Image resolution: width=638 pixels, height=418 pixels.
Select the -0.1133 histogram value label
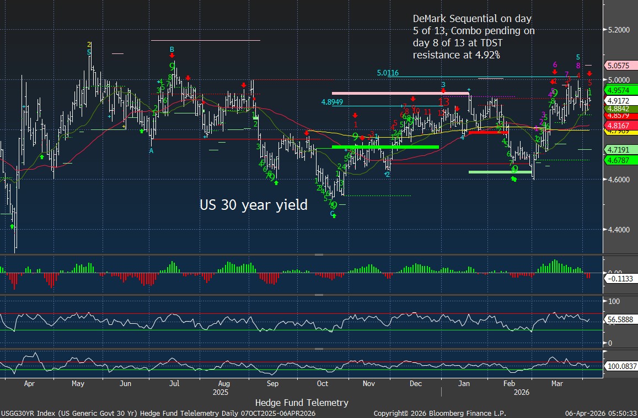click(x=619, y=279)
